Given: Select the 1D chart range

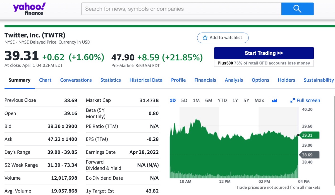Looking at the screenshot, I should [x=173, y=101].
